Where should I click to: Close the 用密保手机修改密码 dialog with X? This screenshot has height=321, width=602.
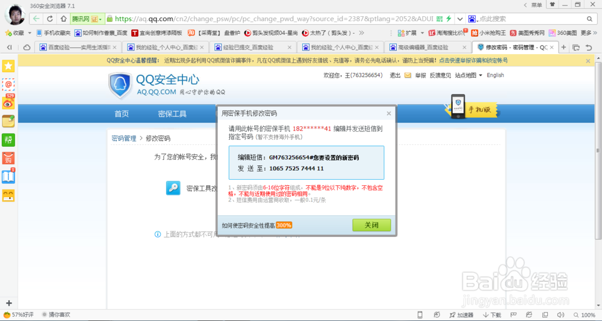pos(388,113)
